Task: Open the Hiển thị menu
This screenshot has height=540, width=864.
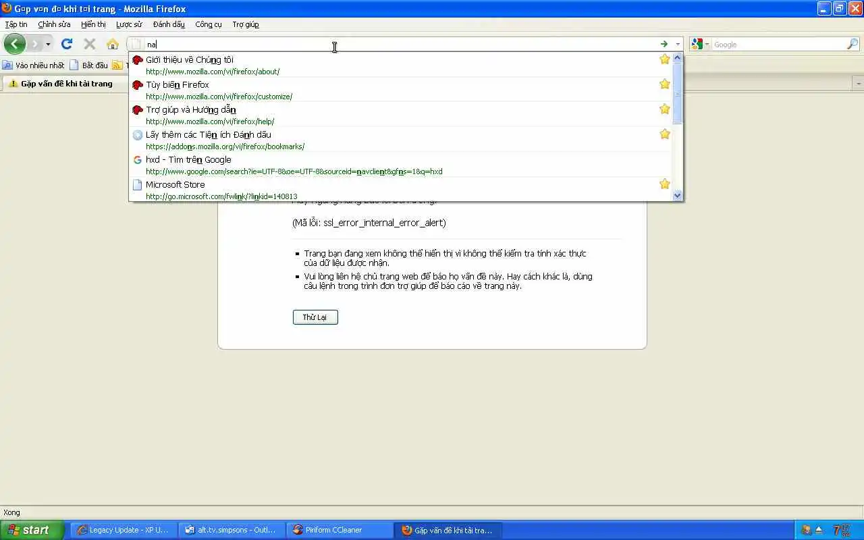Action: coord(93,24)
